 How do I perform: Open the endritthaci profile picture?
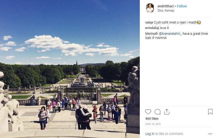tap(150, 8)
